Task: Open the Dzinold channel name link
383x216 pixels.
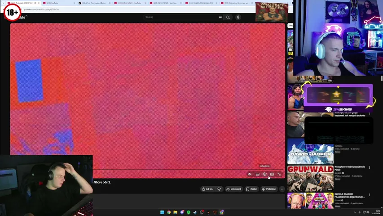Action: point(338,200)
